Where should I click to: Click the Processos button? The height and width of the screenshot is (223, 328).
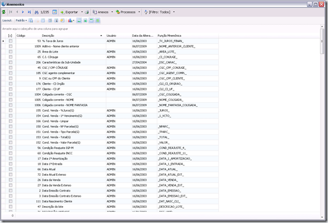point(126,12)
